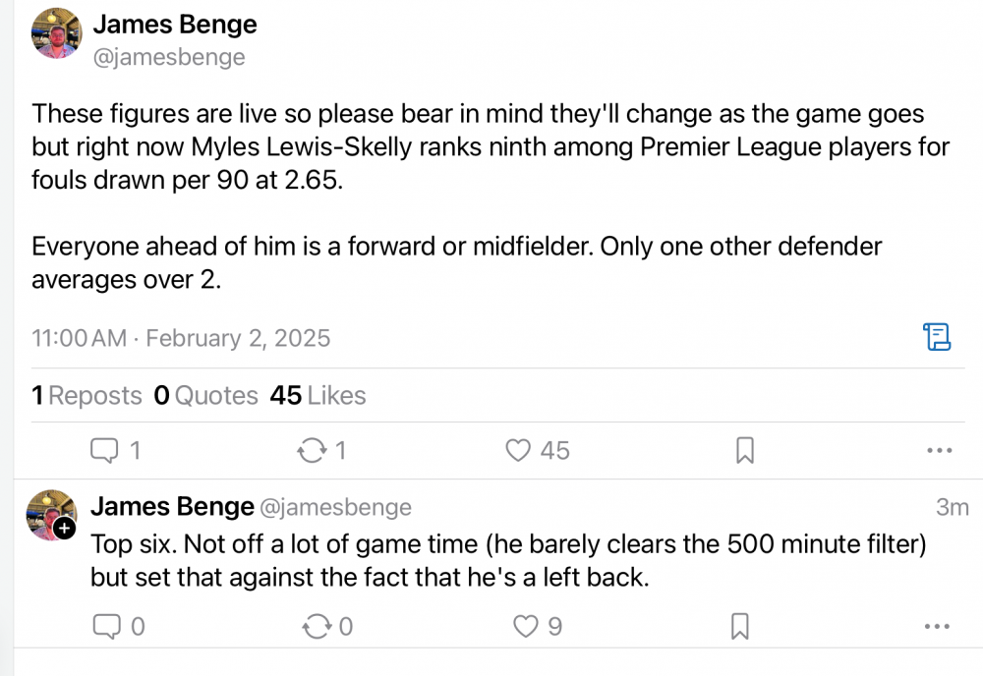Image resolution: width=983 pixels, height=676 pixels.
Task: Repost the main post
Action: (x=311, y=451)
